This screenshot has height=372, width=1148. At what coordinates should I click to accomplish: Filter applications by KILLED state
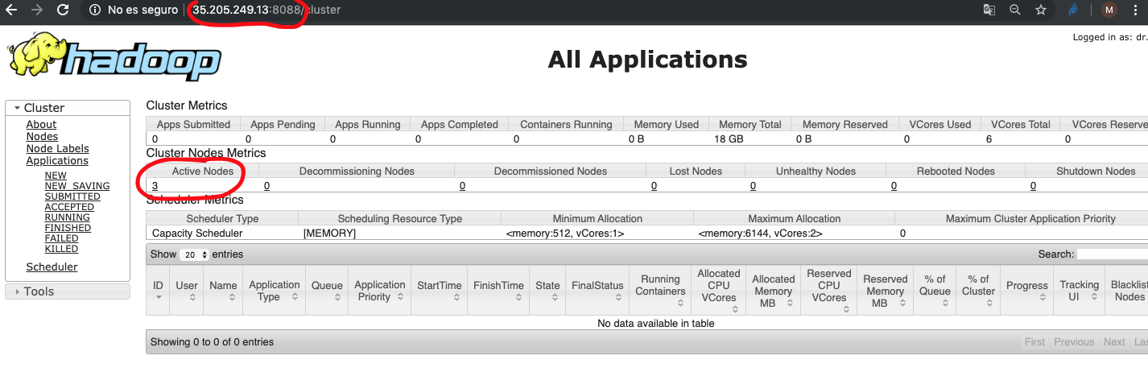pyautogui.click(x=61, y=249)
